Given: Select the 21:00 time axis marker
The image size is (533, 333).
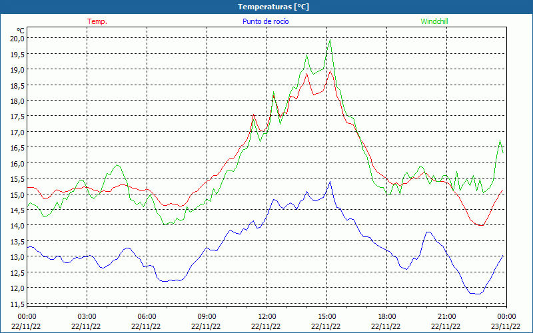Looking at the screenshot, I should pos(446,316).
